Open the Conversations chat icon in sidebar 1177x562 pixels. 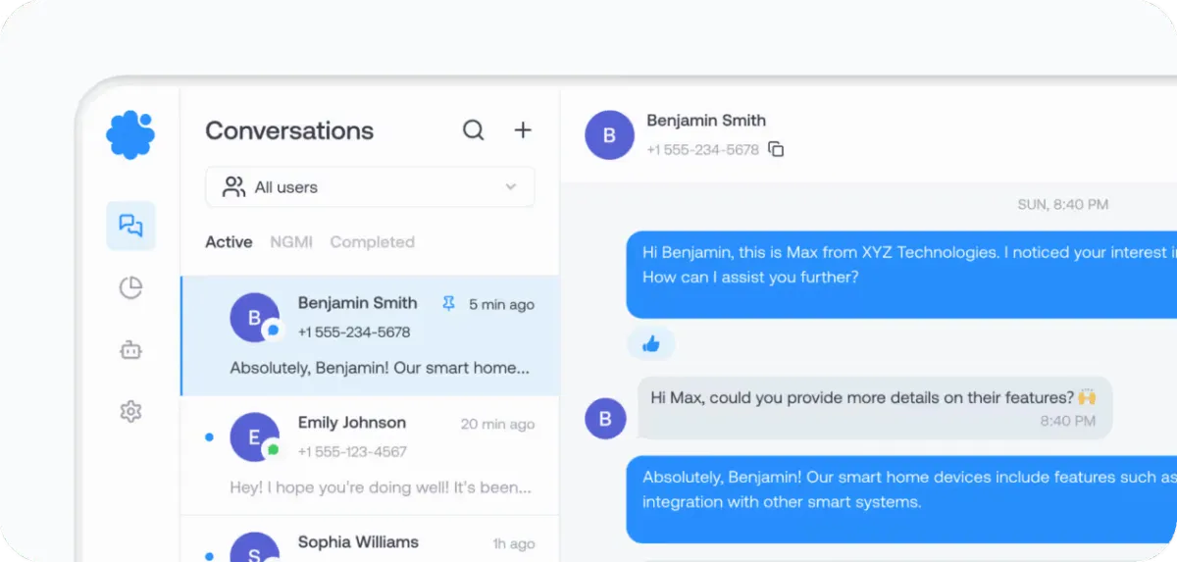point(130,226)
